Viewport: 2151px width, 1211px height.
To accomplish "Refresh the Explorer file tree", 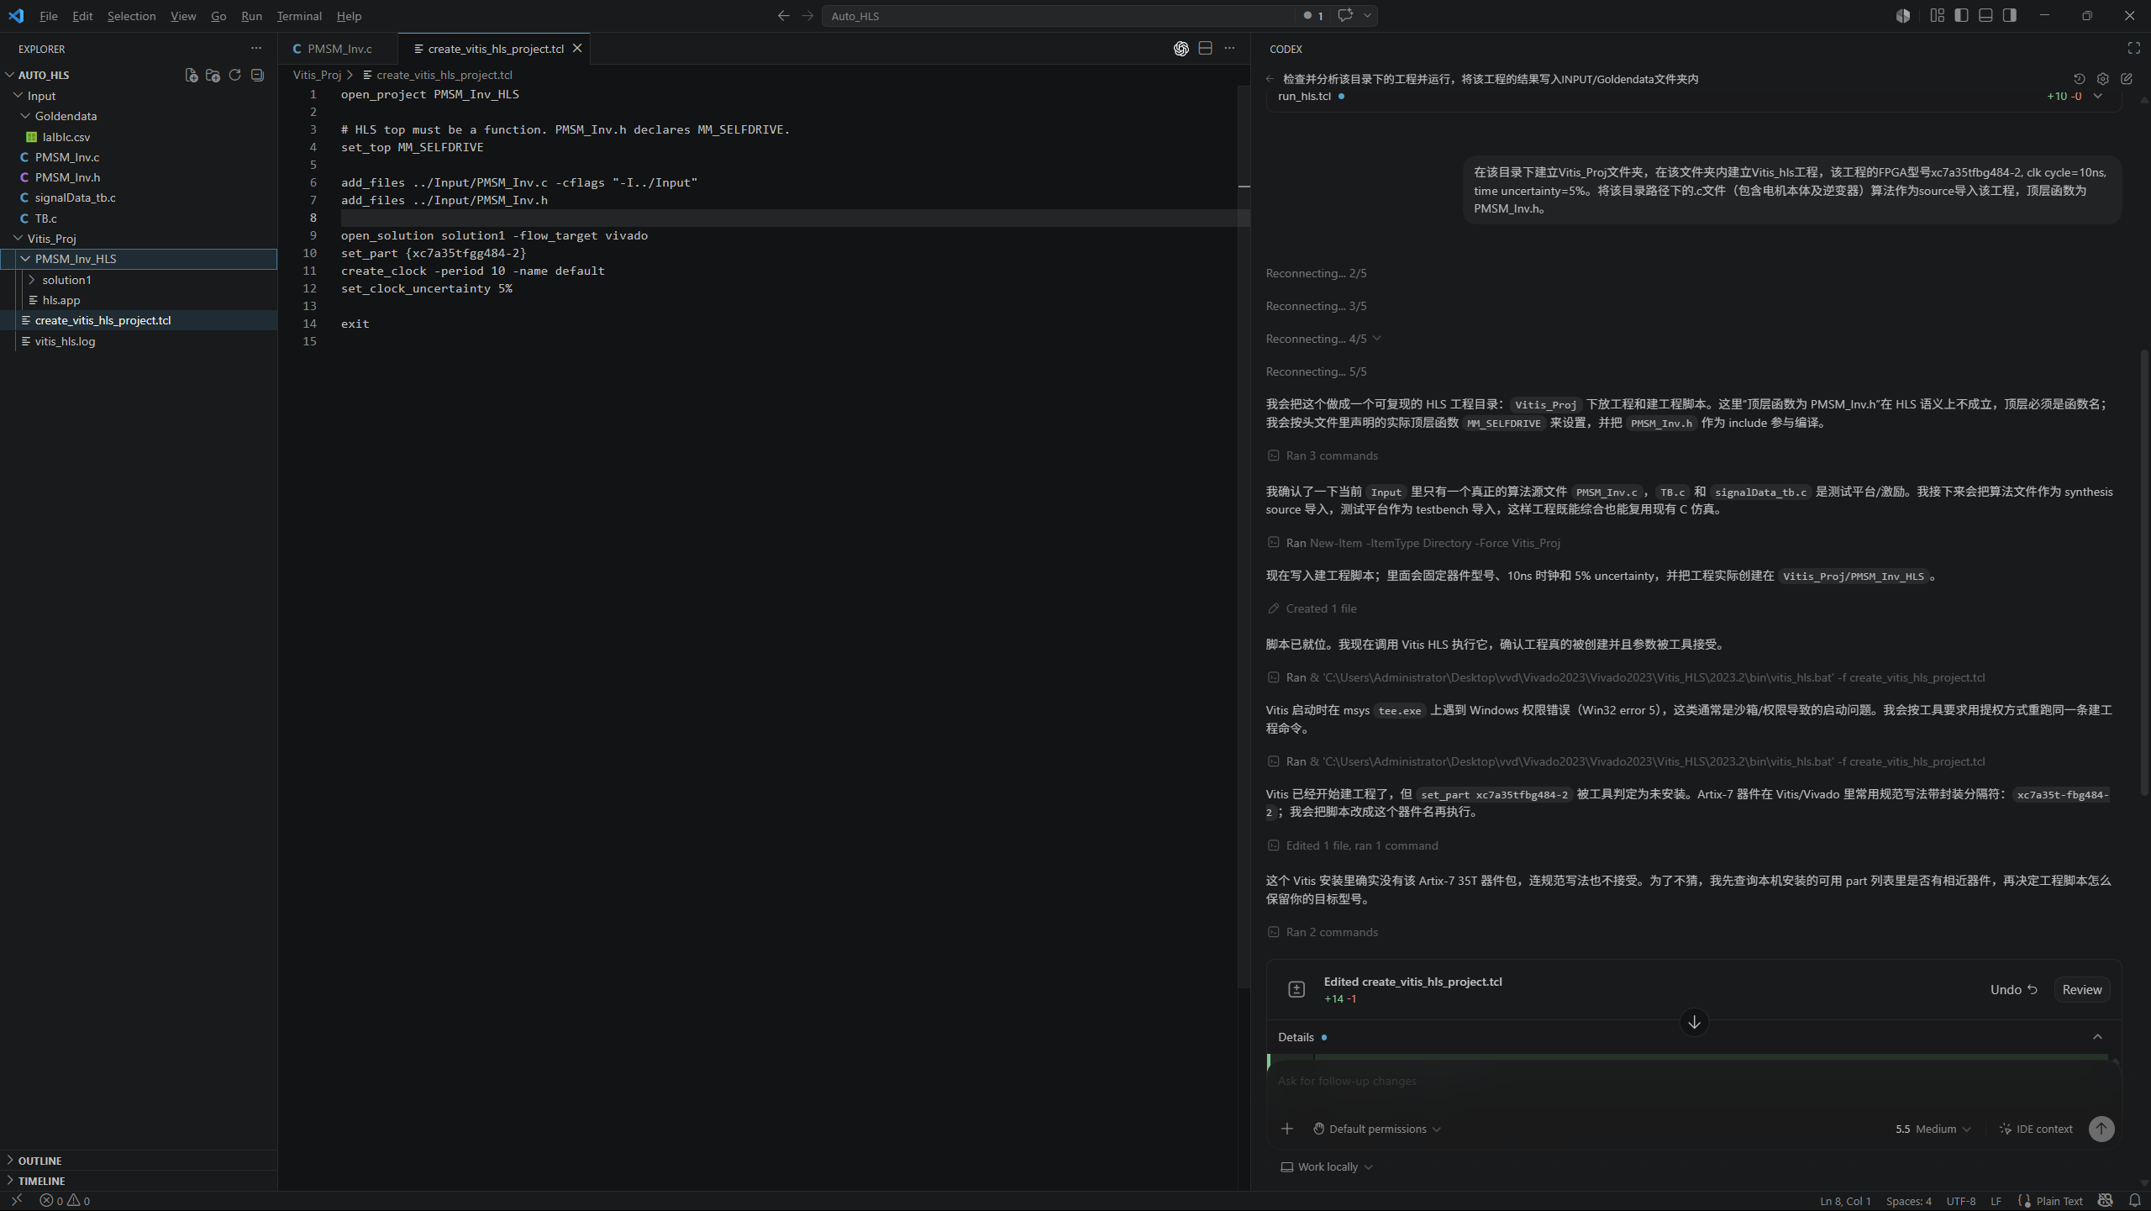I will [235, 75].
